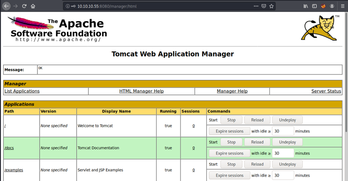Click sessions count for /examples
Viewport: 348px width, 181px height.
[x=194, y=170]
